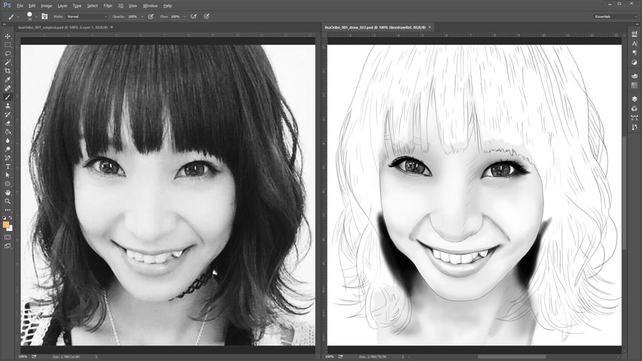
Task: Open the Edit menu
Action: coord(32,6)
